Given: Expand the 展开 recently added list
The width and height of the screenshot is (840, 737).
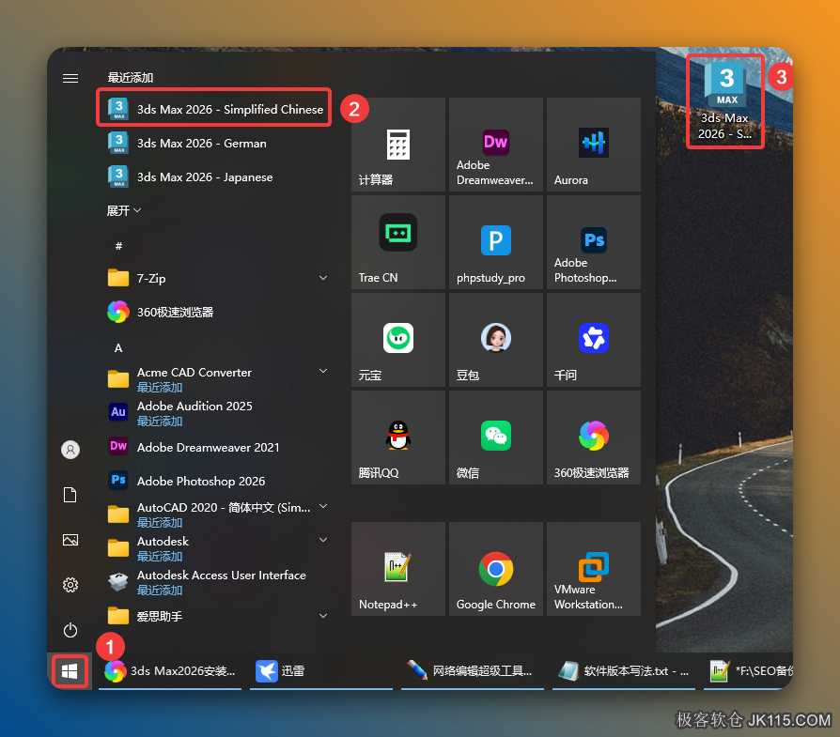Looking at the screenshot, I should coord(123,210).
